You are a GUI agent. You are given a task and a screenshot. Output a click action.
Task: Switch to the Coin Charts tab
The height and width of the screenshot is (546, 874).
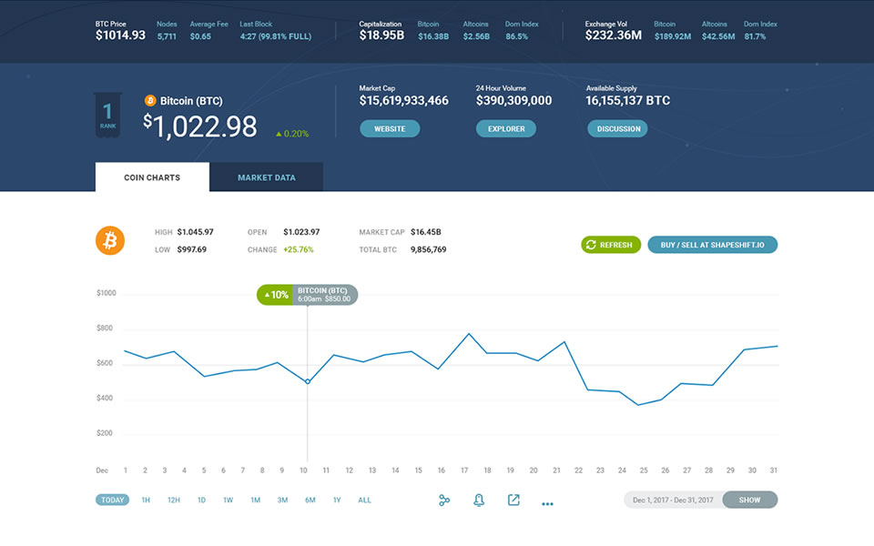point(152,177)
